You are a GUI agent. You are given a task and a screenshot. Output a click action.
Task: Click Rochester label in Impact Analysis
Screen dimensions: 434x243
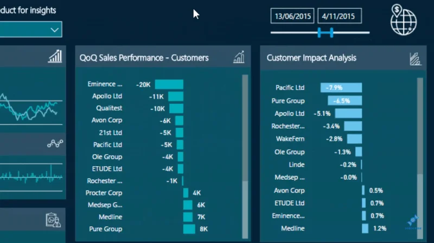(288, 126)
